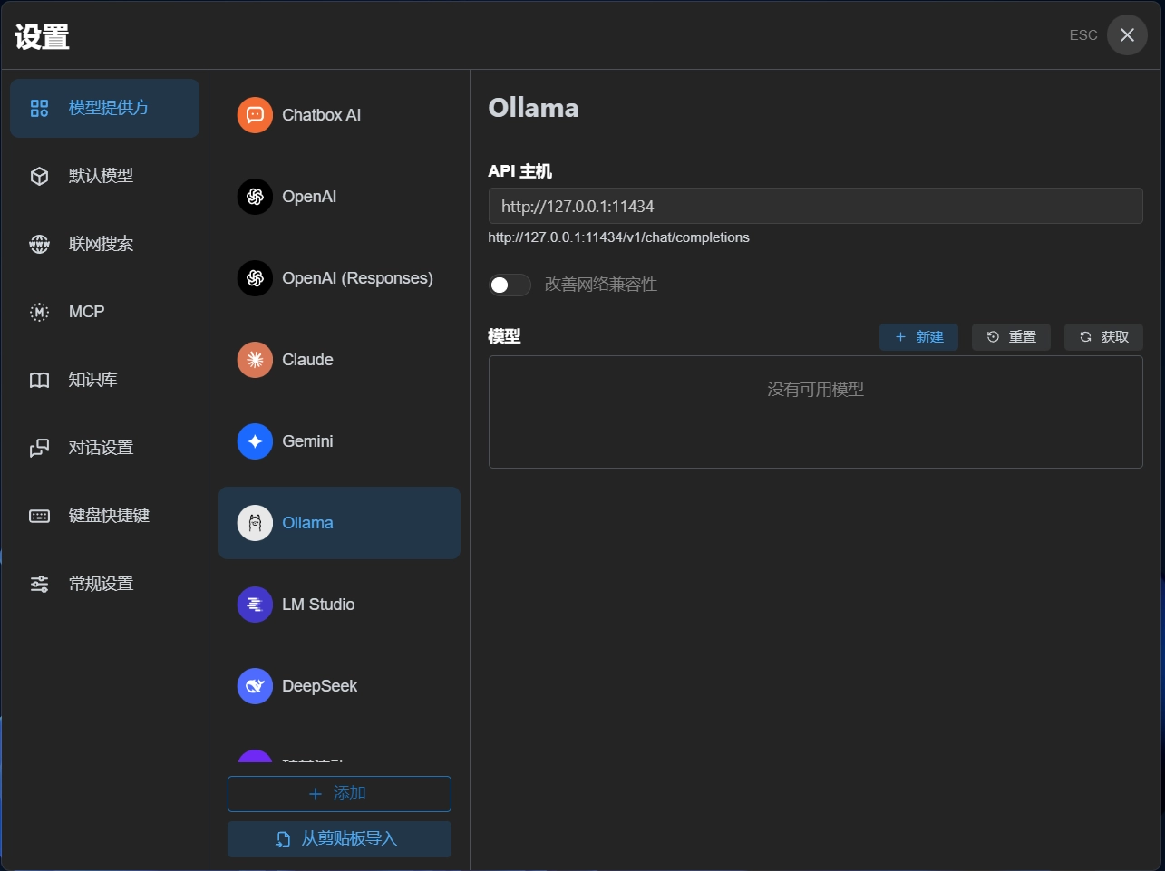Click the ESC label in the header
1165x871 pixels.
click(1083, 35)
